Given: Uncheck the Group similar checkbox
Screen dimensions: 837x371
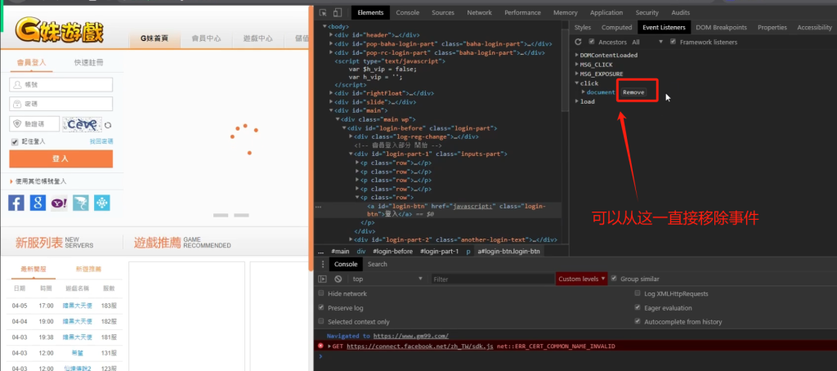Looking at the screenshot, I should point(614,279).
